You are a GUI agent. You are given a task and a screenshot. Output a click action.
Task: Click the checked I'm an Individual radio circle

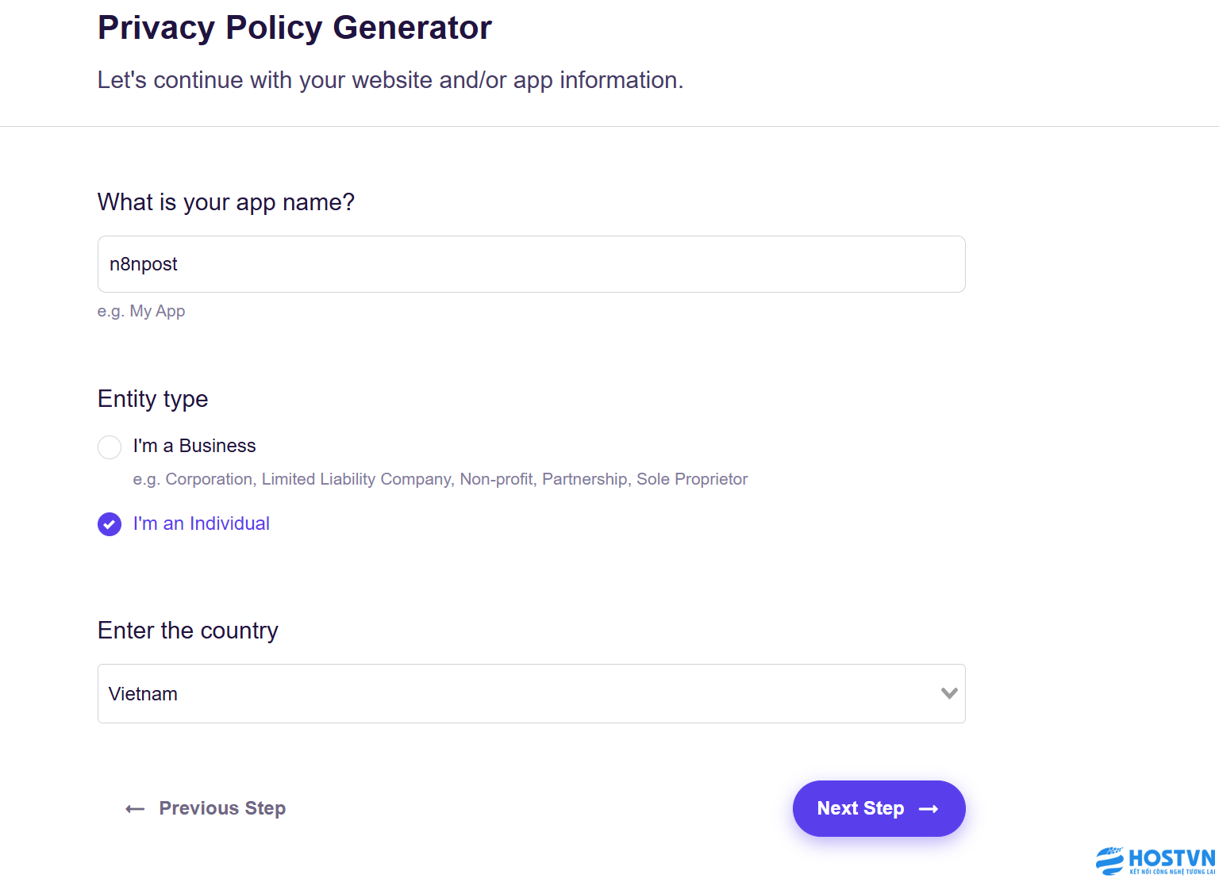pos(110,524)
